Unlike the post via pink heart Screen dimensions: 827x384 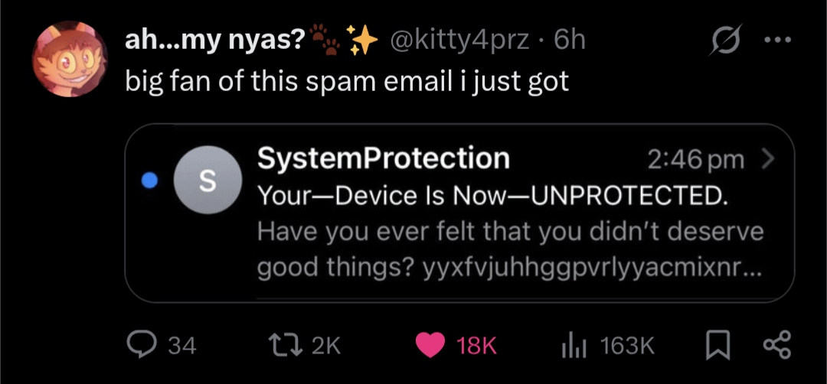432,346
